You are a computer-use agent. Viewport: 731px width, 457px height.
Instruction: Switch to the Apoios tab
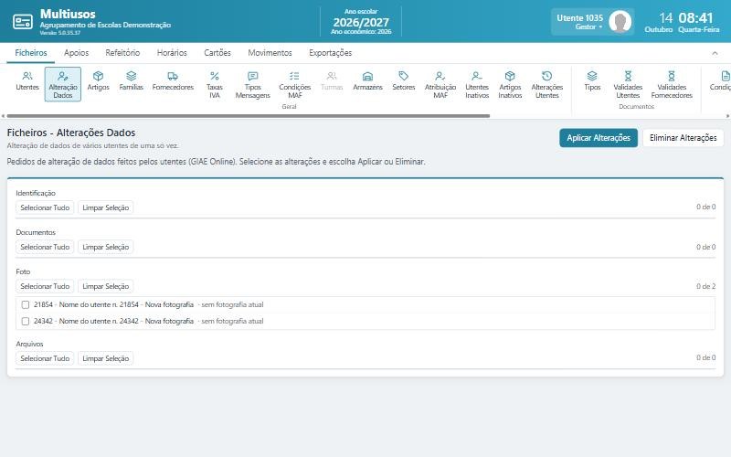click(x=76, y=53)
